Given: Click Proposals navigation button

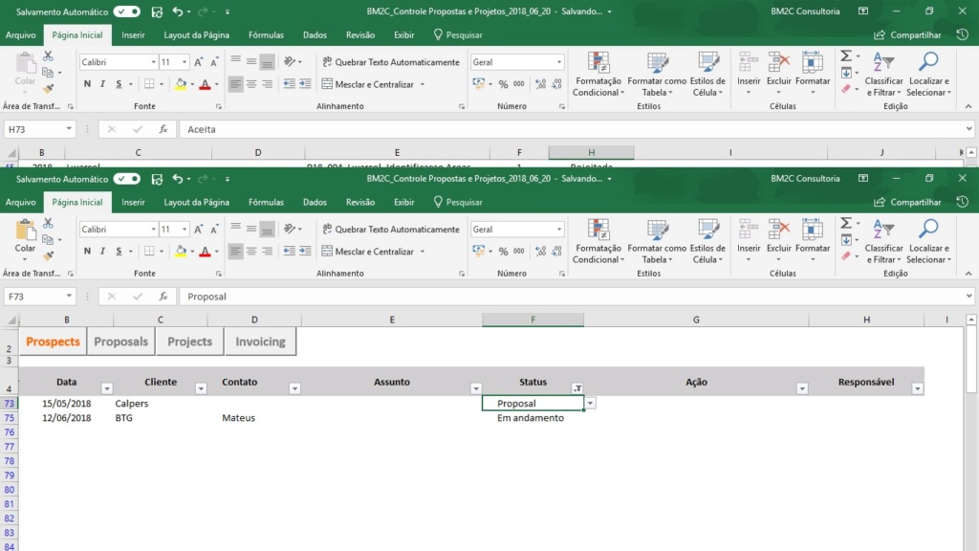Looking at the screenshot, I should (x=121, y=342).
